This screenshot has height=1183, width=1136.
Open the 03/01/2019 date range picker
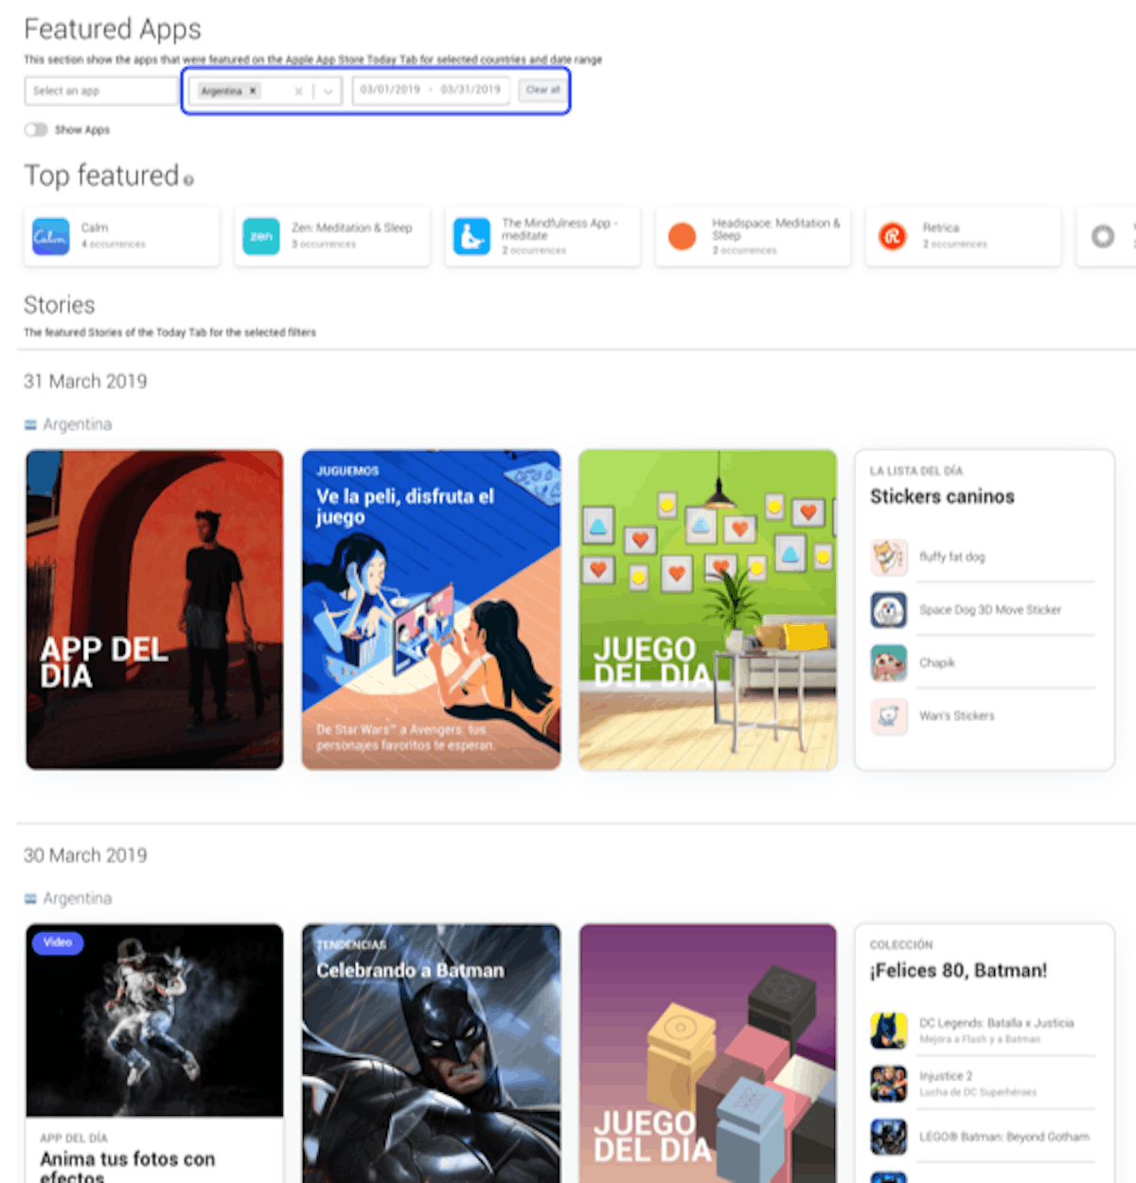390,90
